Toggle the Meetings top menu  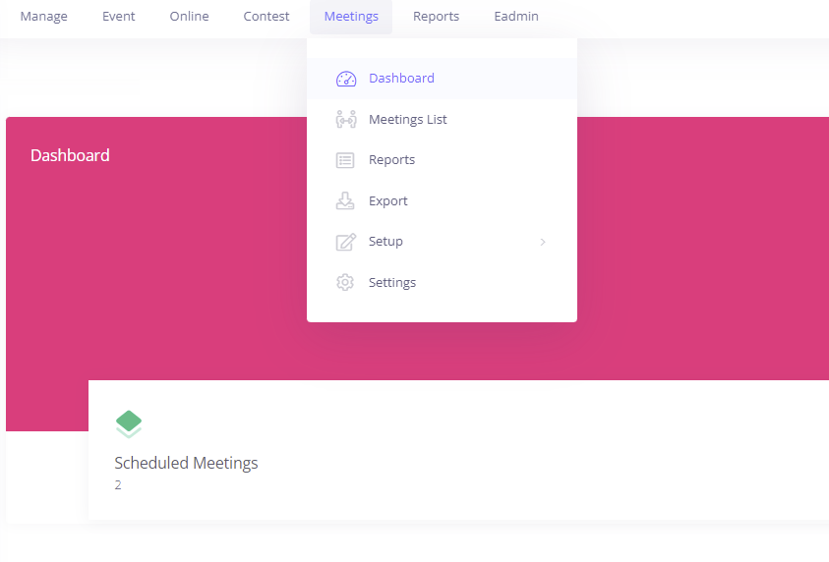[351, 17]
